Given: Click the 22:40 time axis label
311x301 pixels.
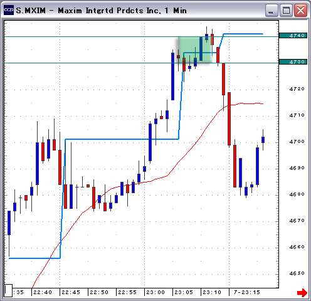Looking at the screenshot, I should (x=43, y=292).
